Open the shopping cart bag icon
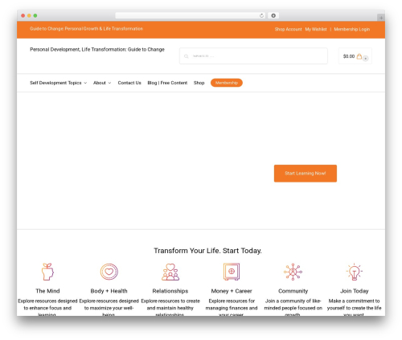The image size is (402, 340). [359, 56]
